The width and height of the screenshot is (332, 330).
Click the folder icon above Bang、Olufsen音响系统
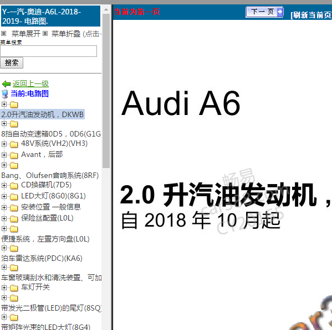(x=14, y=165)
